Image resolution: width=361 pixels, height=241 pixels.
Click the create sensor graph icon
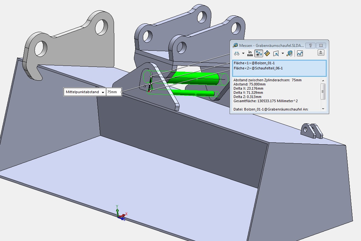point(300,54)
